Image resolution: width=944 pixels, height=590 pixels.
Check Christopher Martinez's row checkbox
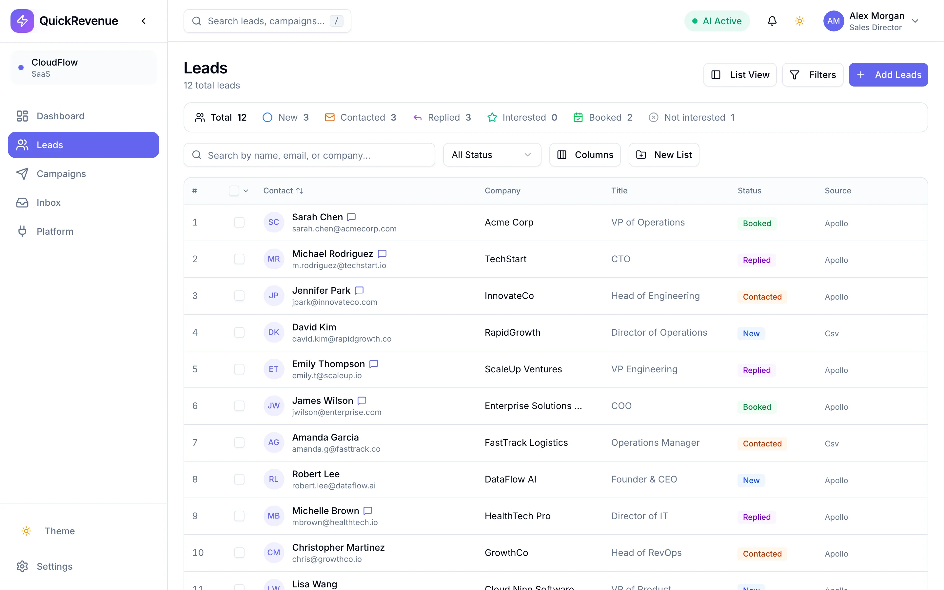[x=239, y=553]
